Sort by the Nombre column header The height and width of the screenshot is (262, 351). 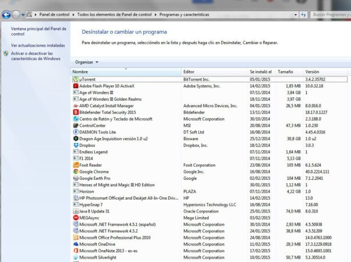126,72
